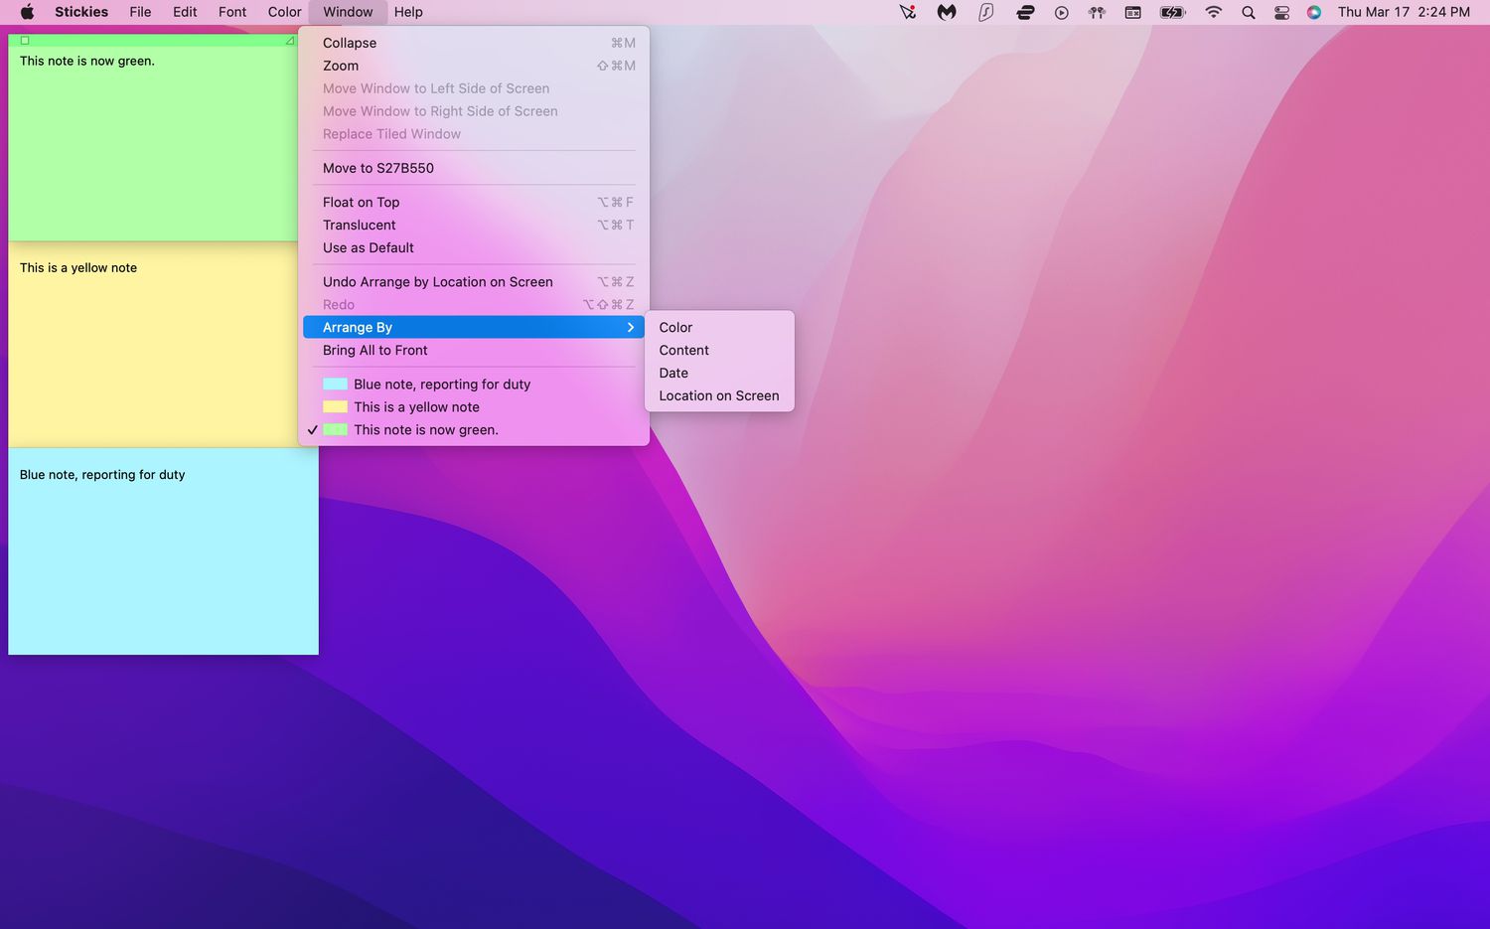Open Control Center in the menu bar
This screenshot has height=929, width=1490.
click(1280, 13)
